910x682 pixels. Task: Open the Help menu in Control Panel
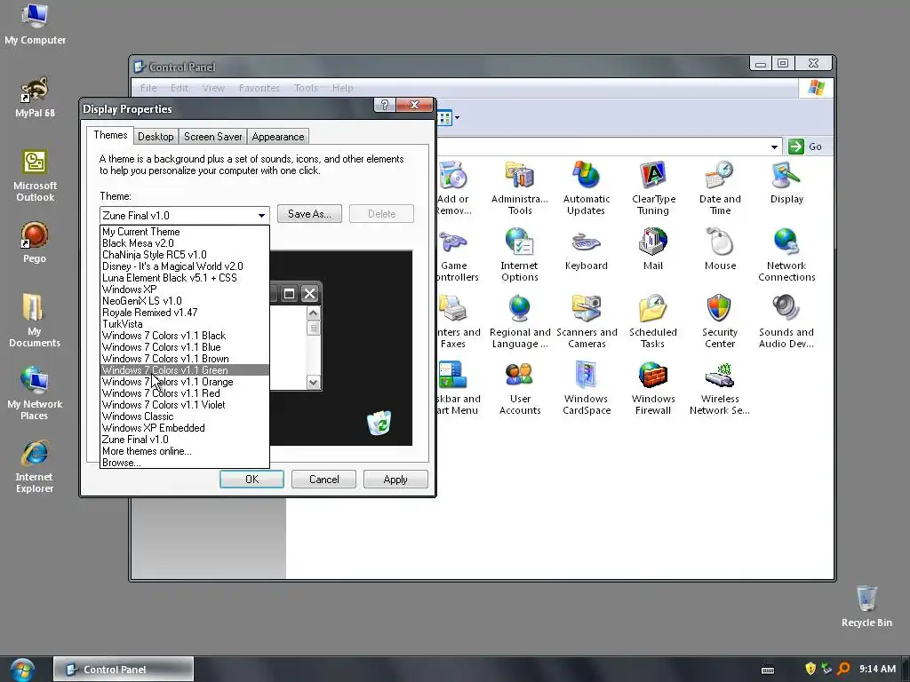(342, 88)
